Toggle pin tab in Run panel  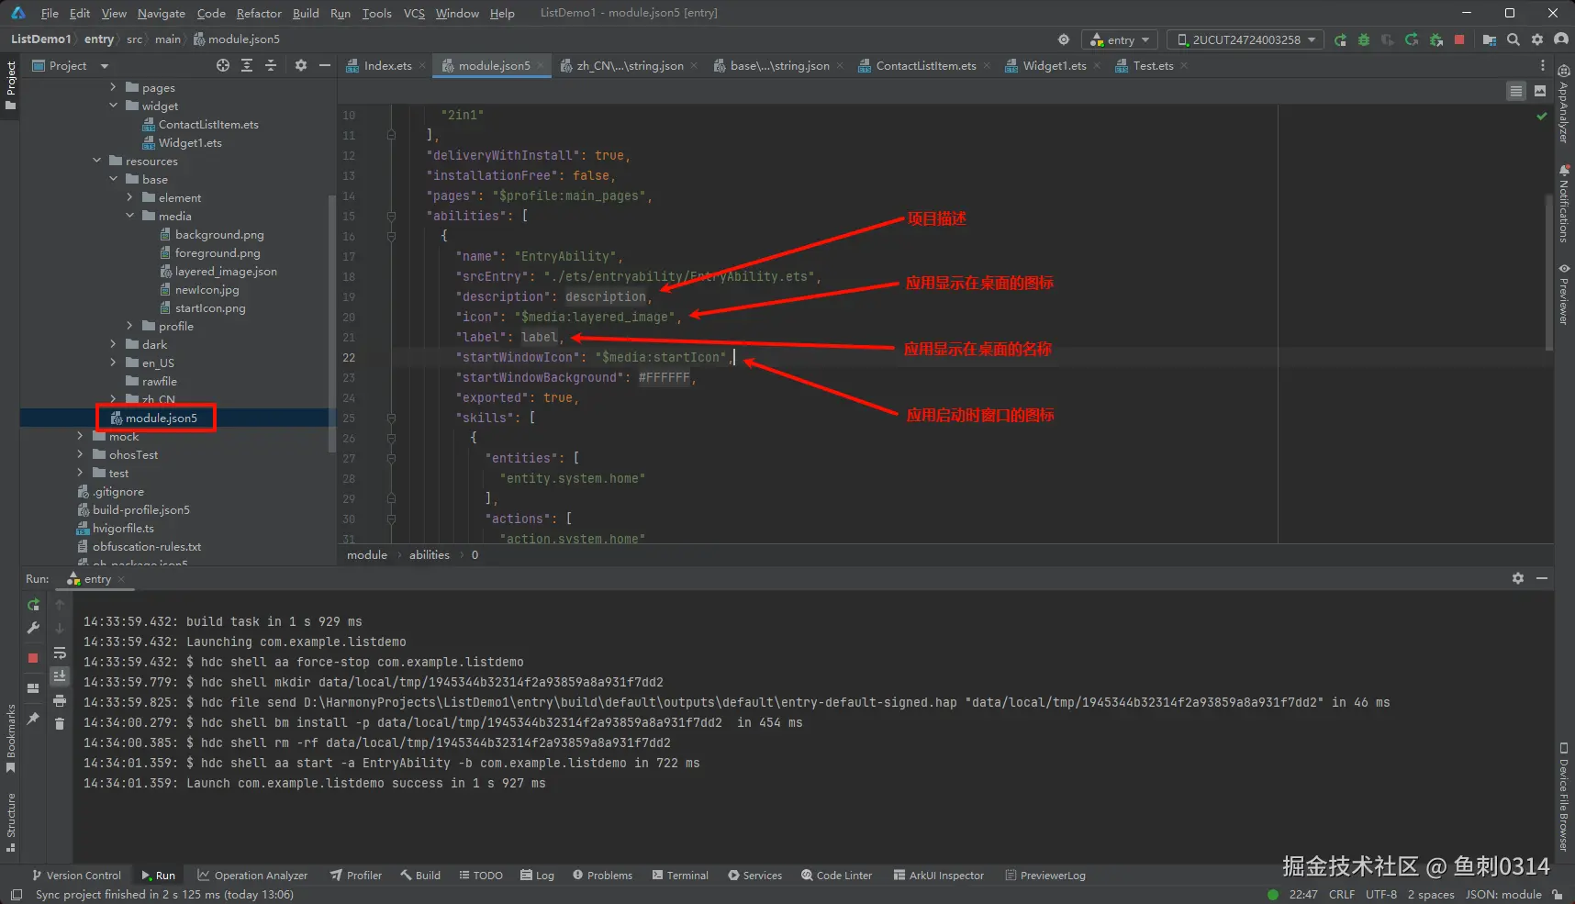(x=33, y=719)
